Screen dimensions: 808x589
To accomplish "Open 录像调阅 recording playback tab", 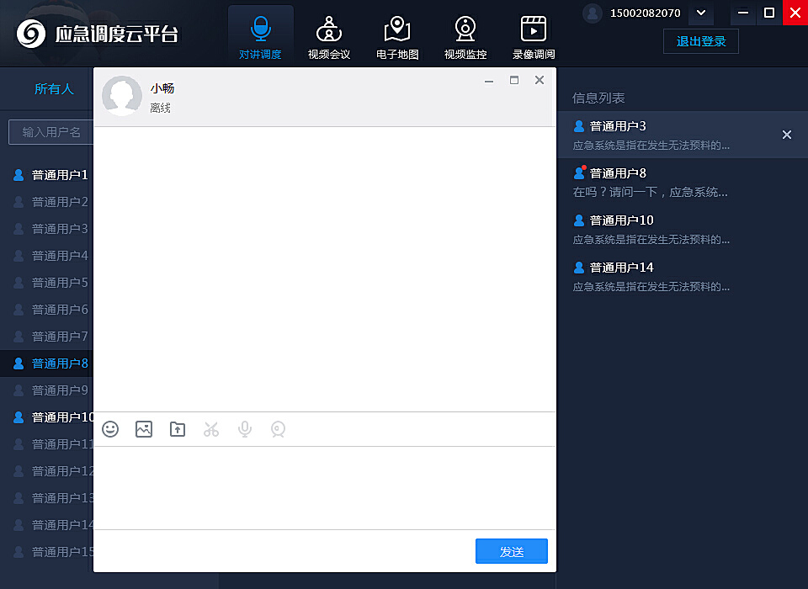I will click(x=534, y=37).
